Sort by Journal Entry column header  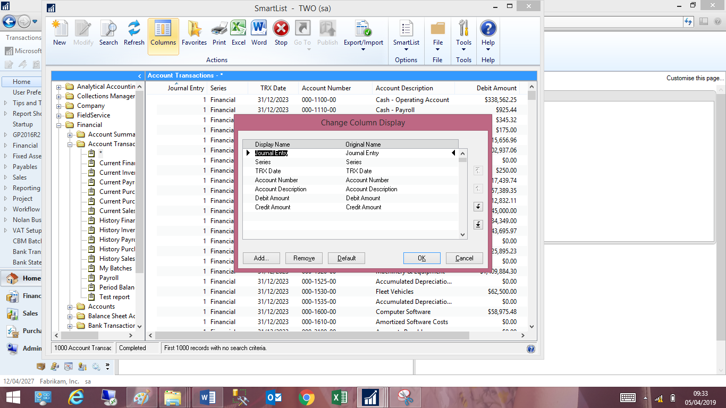click(x=176, y=88)
